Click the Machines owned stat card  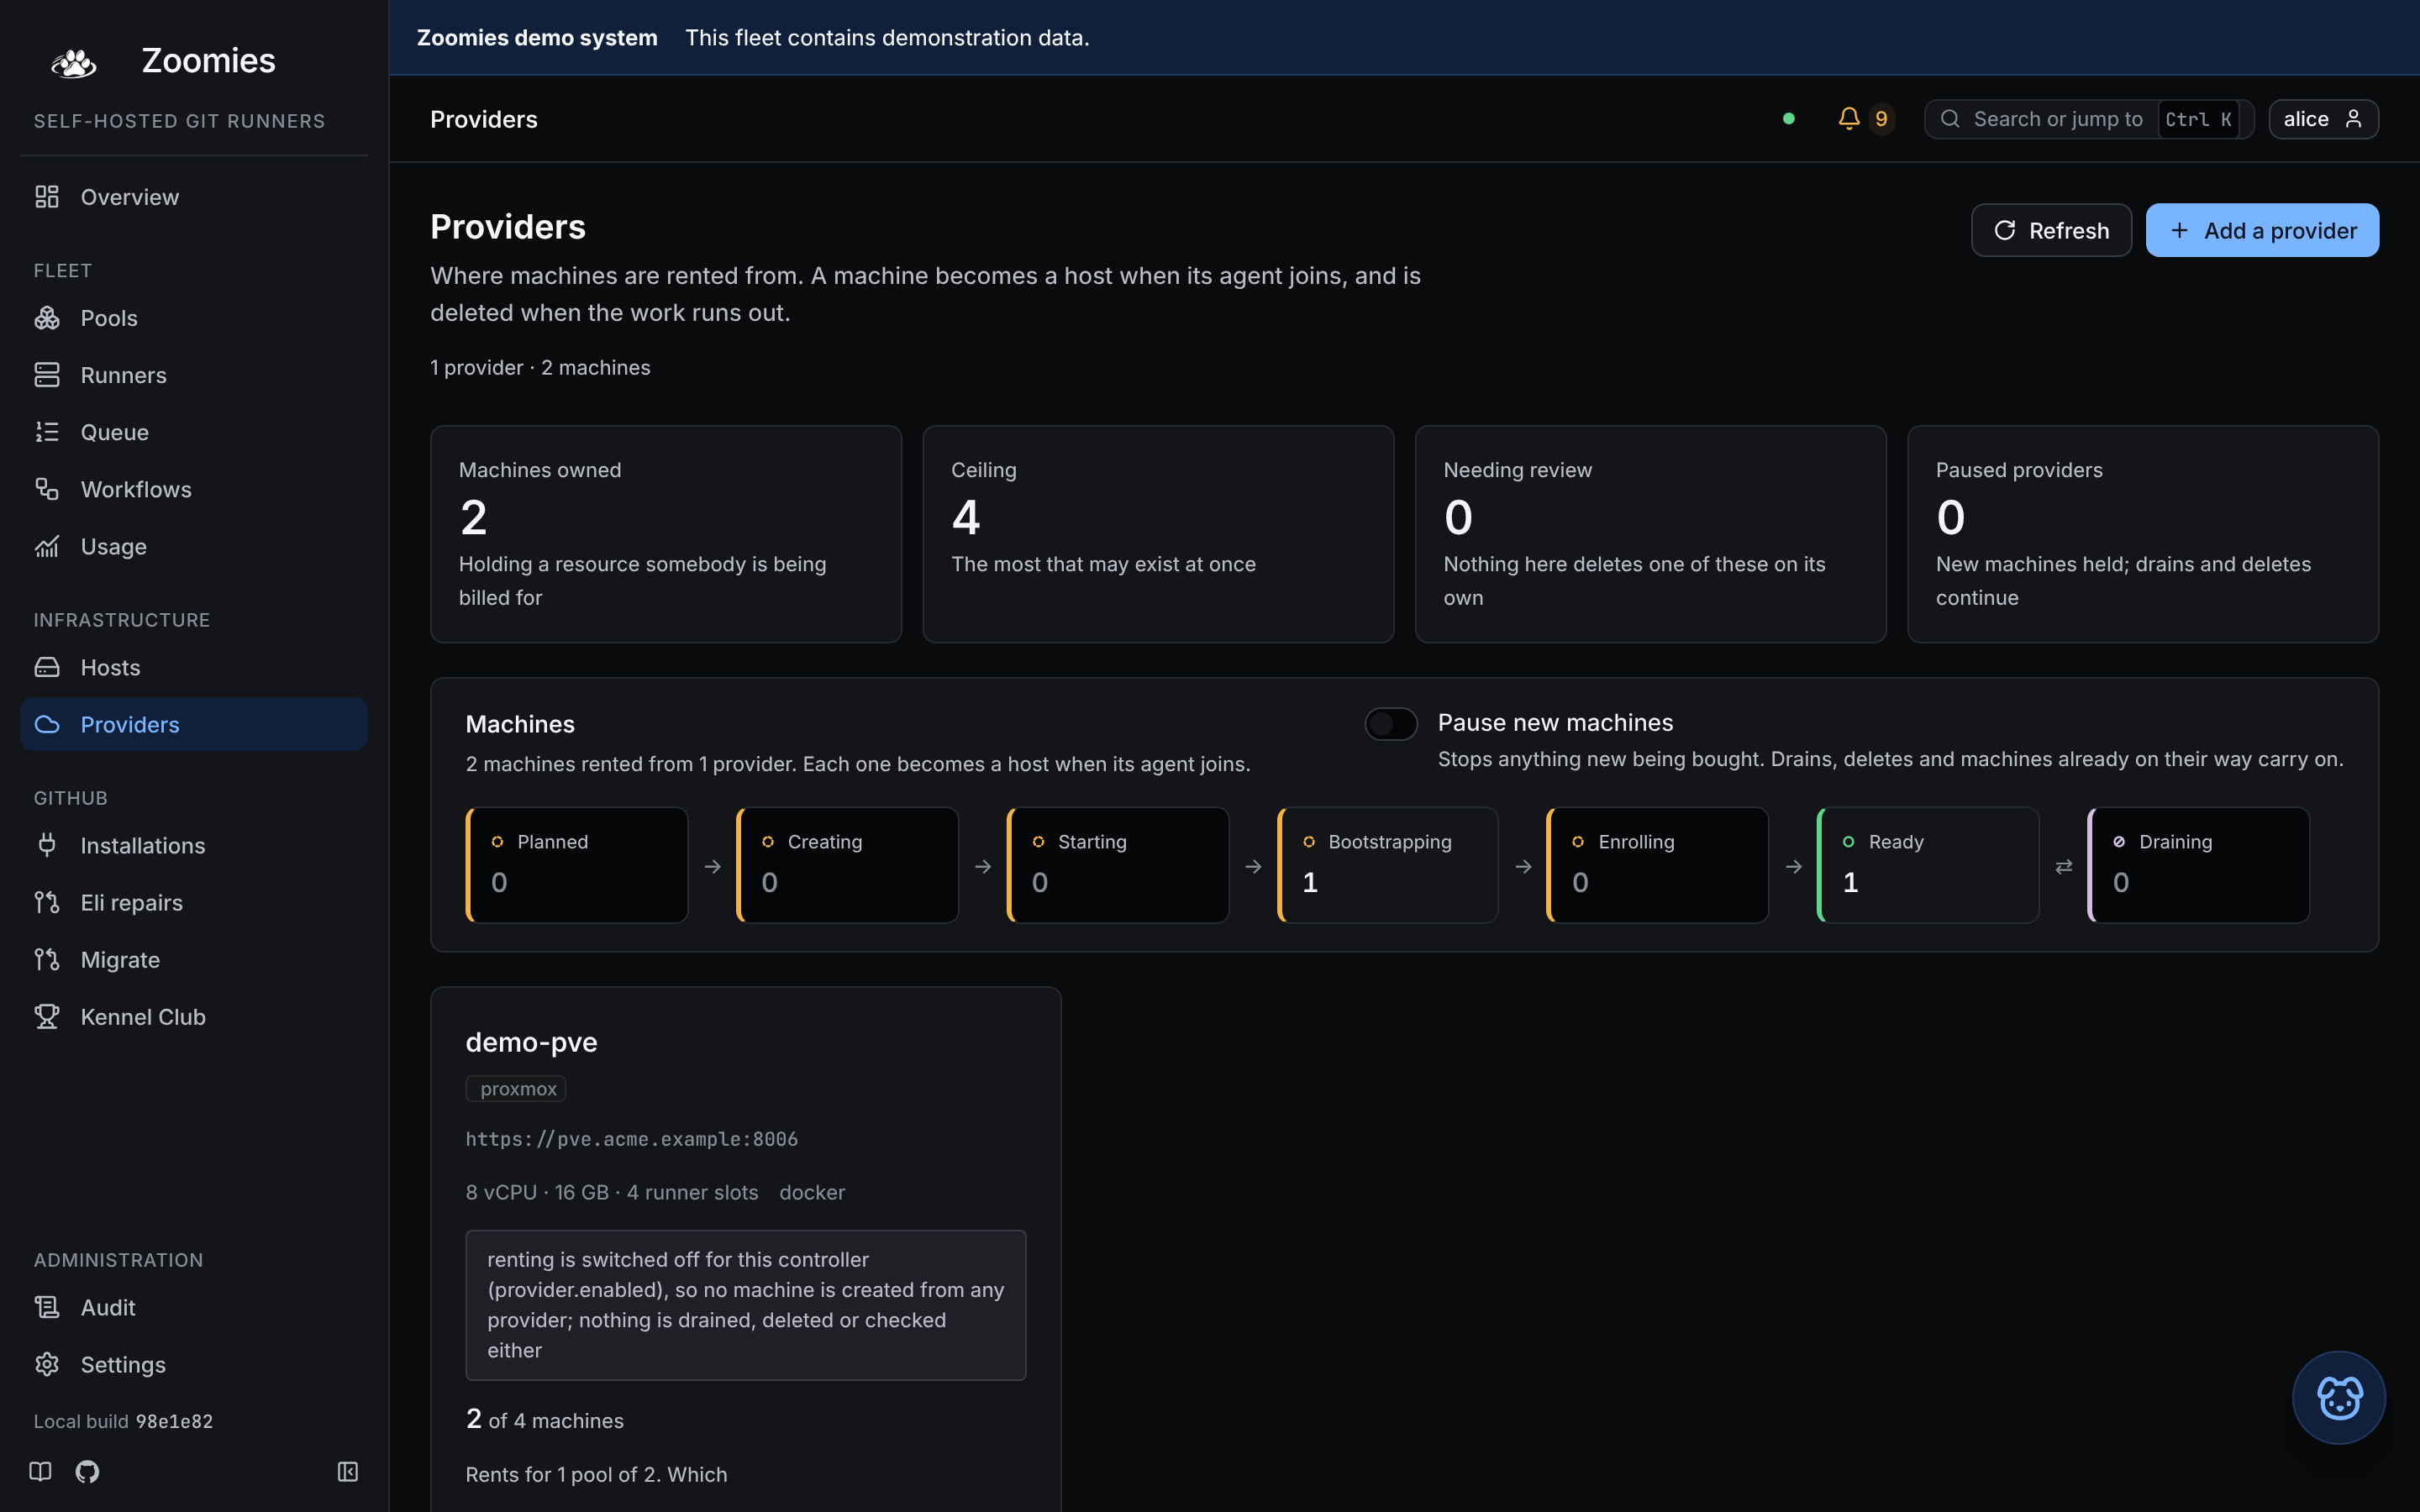click(x=666, y=534)
